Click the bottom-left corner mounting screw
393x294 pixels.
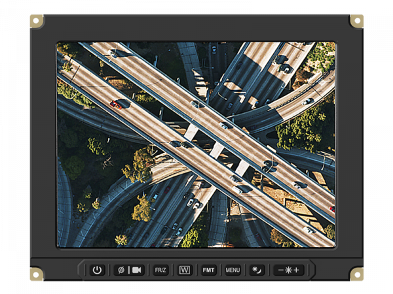37,274
